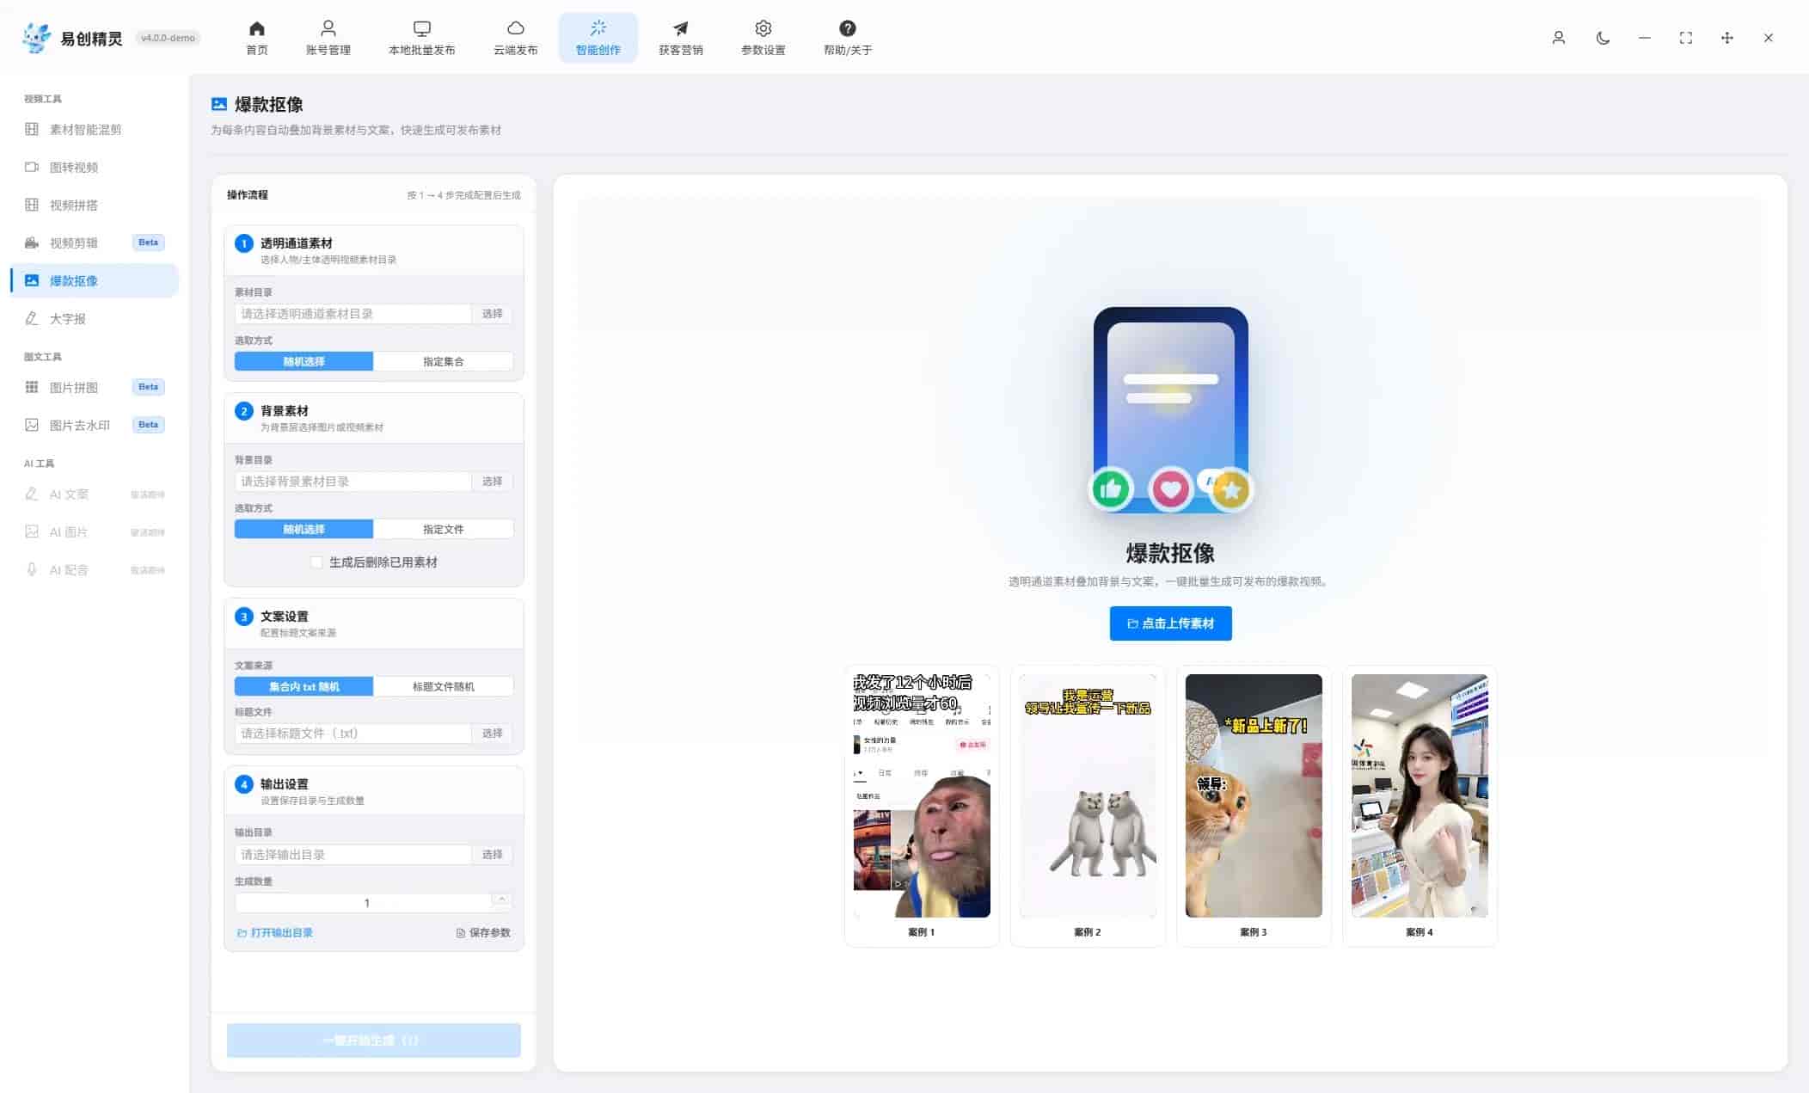The width and height of the screenshot is (1809, 1093).
Task: Switch to 云端发布 tab
Action: pyautogui.click(x=515, y=38)
